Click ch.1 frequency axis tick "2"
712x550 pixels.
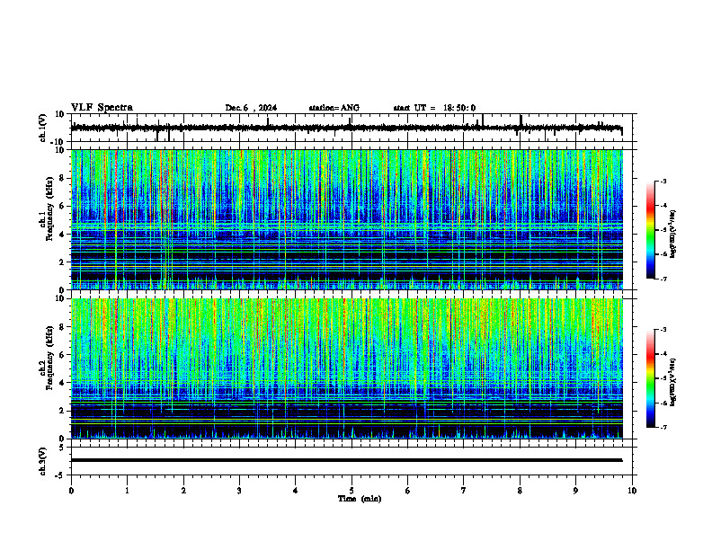[x=62, y=262]
